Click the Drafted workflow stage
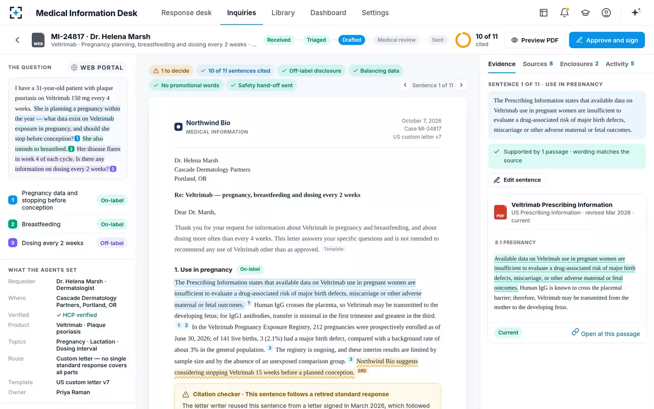This screenshot has width=654, height=409. tap(352, 40)
